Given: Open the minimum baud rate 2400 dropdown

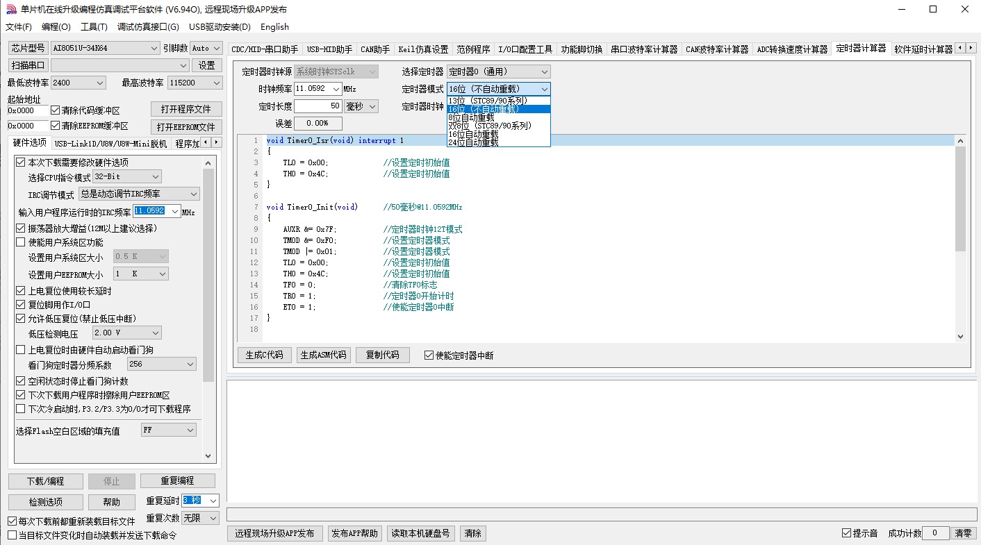Looking at the screenshot, I should (79, 83).
